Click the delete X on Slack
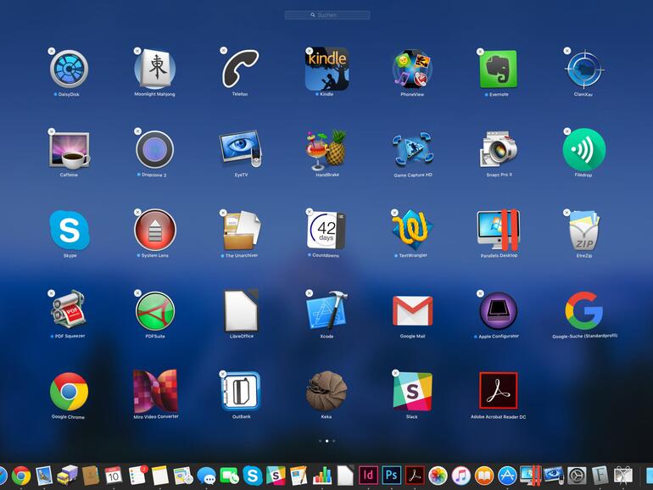Viewport: 653px width, 490px height. [x=394, y=373]
